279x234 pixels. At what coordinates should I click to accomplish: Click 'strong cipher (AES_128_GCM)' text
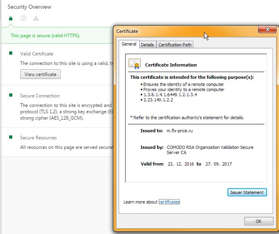tap(52, 118)
